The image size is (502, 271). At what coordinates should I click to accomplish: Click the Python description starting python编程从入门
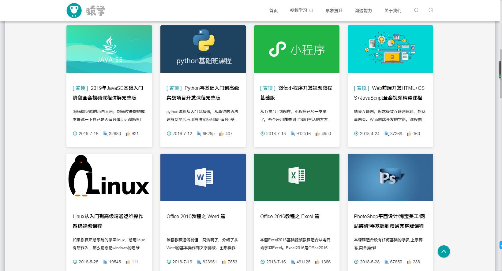pos(202,115)
